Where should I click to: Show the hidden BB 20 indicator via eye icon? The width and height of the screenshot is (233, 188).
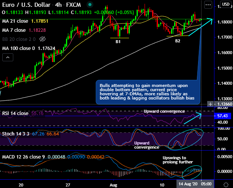point(43,39)
